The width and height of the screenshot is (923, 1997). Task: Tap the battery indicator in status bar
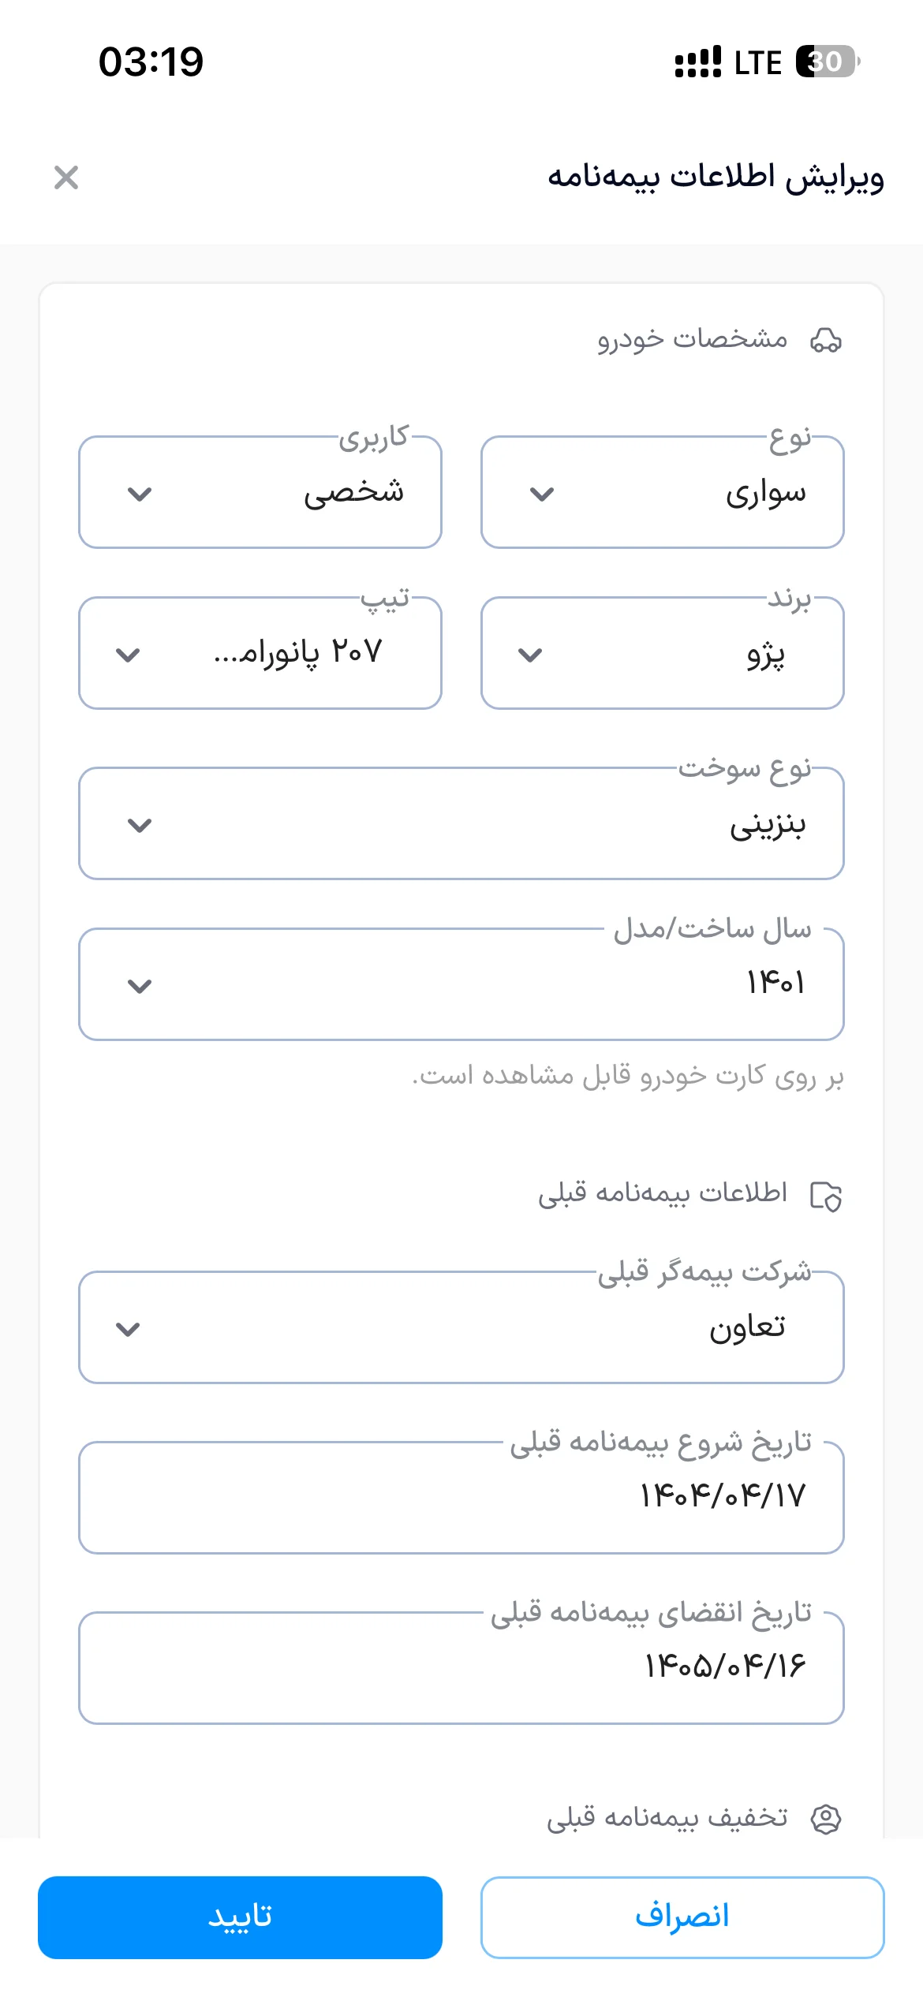pyautogui.click(x=828, y=62)
